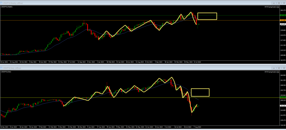Activate the USDJPY$,Daily window title bar
The width and height of the screenshot is (286, 130).
[x=112, y=68]
